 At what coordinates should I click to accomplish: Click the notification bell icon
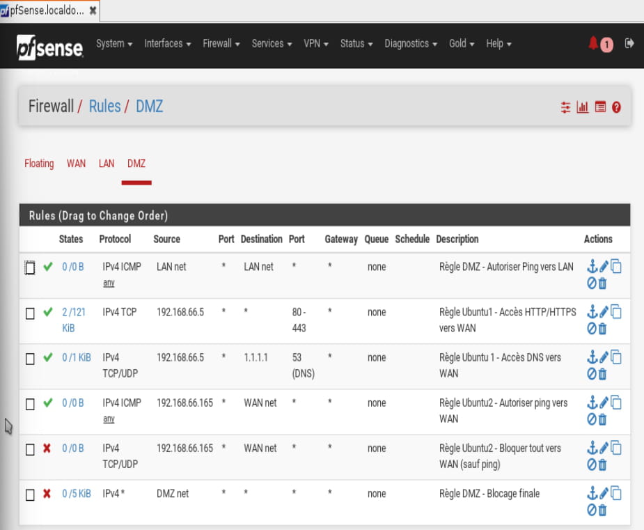593,44
